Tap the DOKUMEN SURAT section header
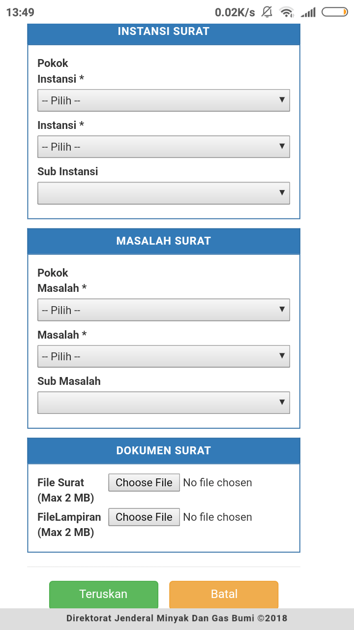Screen dimensions: 354x630 coord(163,450)
